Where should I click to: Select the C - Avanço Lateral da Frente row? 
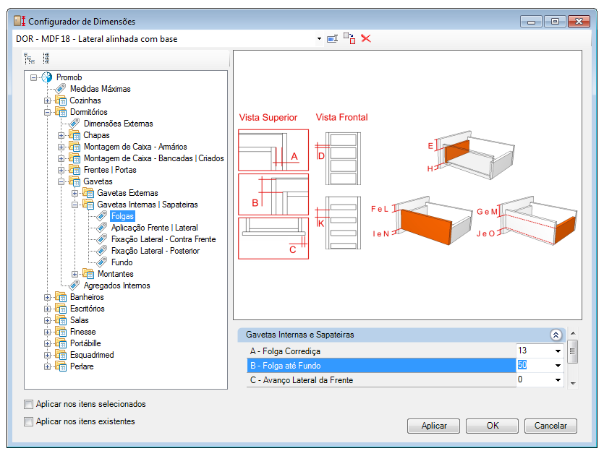[x=381, y=380]
